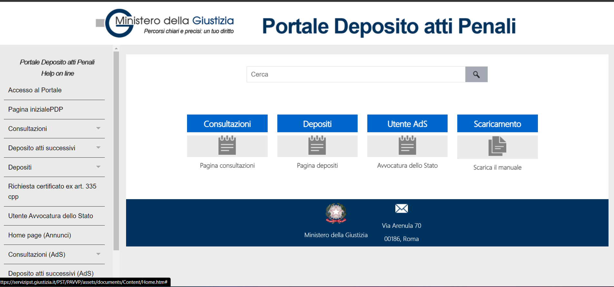Click the Scarica il manuale link
The height and width of the screenshot is (287, 614).
point(497,167)
